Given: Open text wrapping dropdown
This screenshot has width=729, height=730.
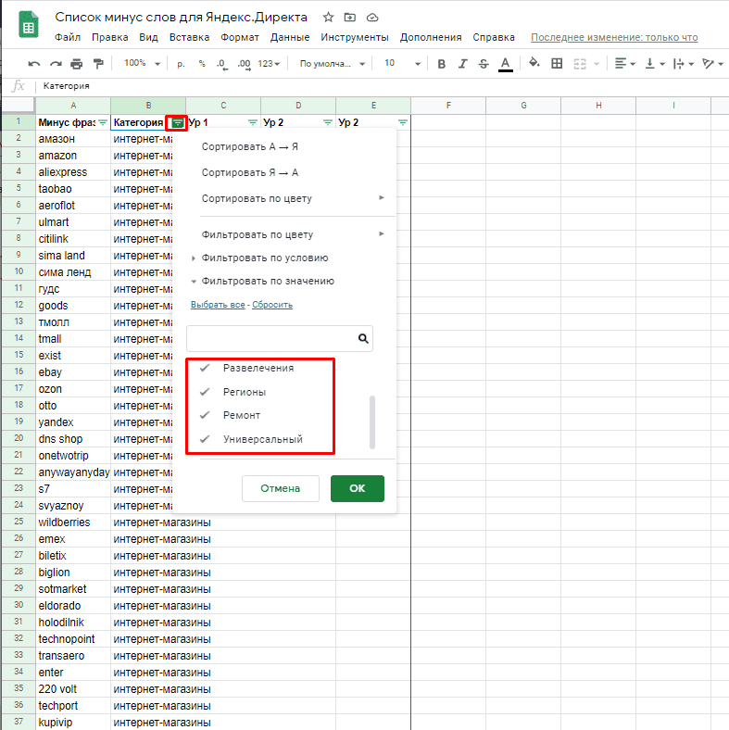Looking at the screenshot, I should [684, 63].
